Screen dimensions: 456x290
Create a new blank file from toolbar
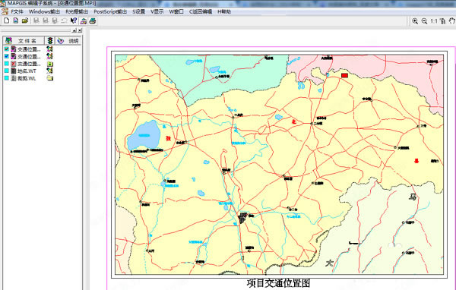(6, 20)
